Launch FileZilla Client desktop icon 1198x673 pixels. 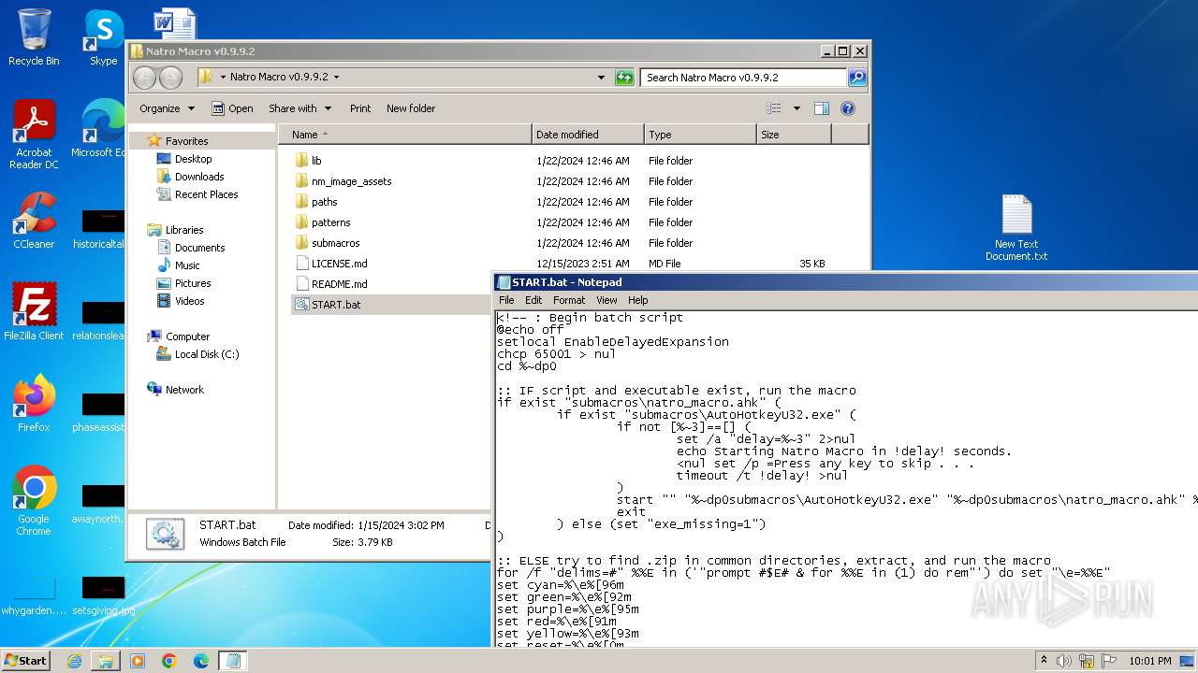pos(34,311)
